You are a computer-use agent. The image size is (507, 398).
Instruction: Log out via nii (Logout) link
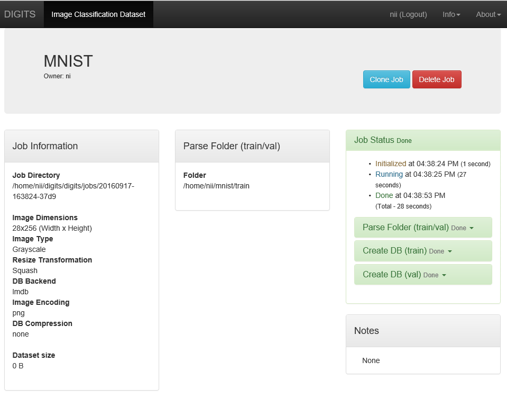(x=408, y=14)
